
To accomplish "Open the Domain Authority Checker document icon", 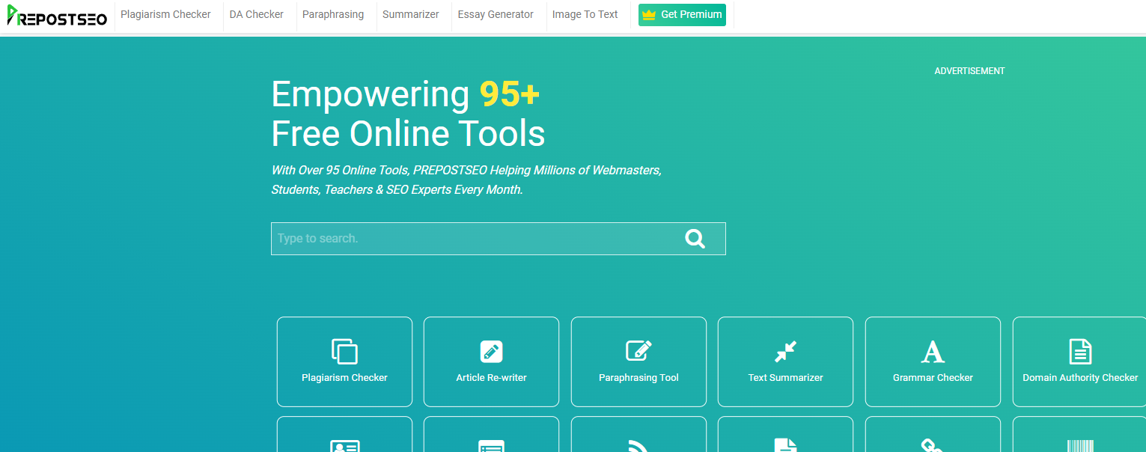I will [1080, 351].
